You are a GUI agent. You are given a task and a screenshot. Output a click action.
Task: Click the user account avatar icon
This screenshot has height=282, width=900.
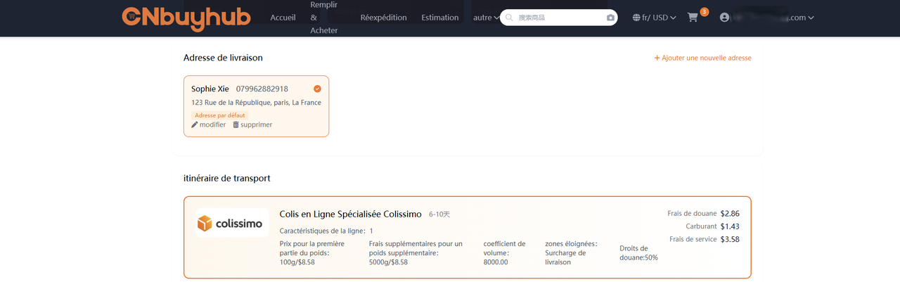(725, 18)
